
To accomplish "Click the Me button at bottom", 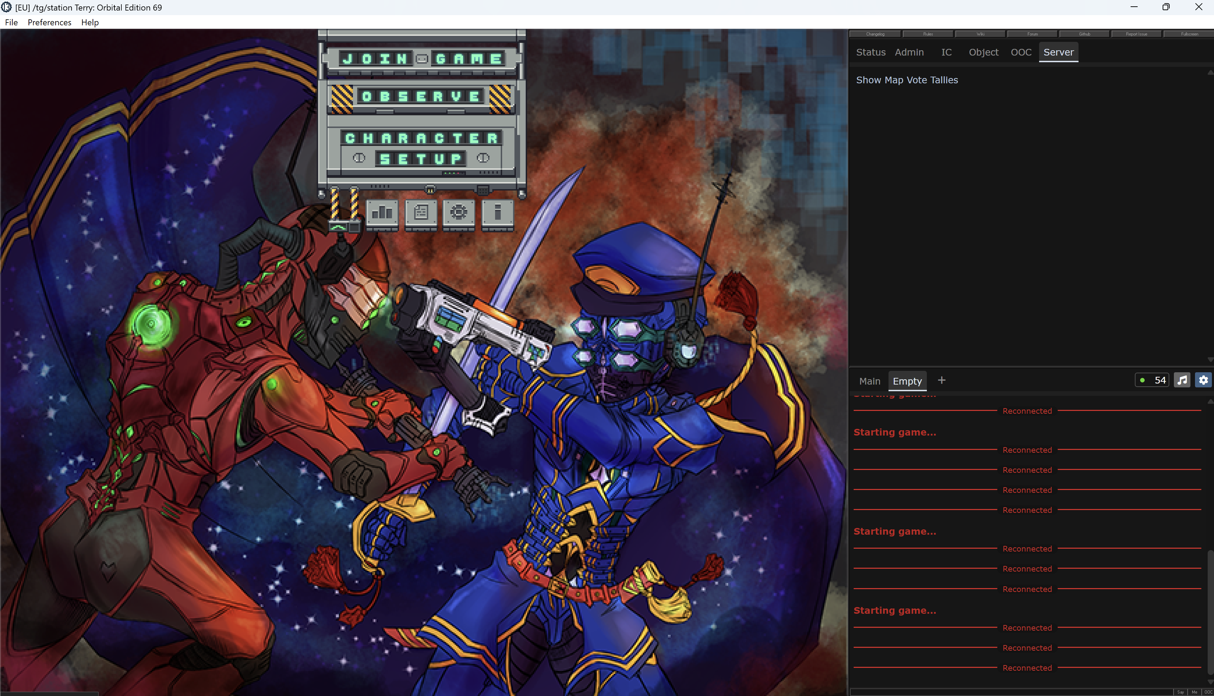I will [1194, 692].
